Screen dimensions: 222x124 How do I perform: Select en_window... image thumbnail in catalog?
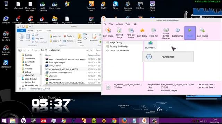[x=150, y=45]
